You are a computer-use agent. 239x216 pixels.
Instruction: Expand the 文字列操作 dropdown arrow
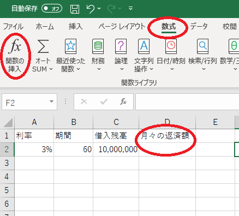coord(151,69)
